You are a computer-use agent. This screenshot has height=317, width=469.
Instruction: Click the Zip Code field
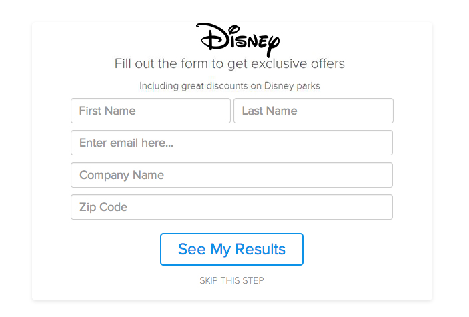[x=231, y=207]
